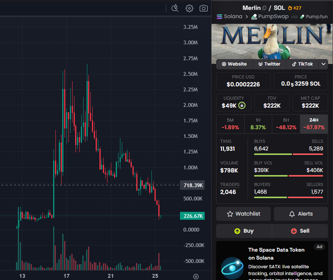Click the Buy button
This screenshot has height=280, width=333.
244,231
